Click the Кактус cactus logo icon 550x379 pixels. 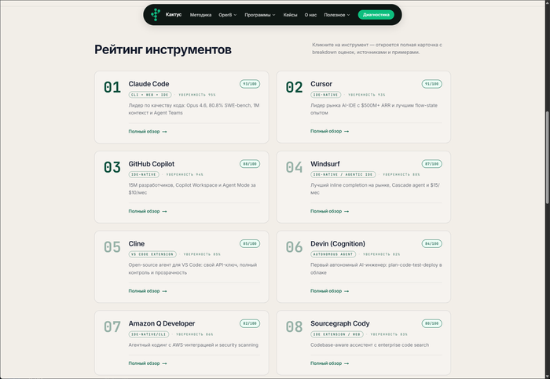pyautogui.click(x=156, y=15)
